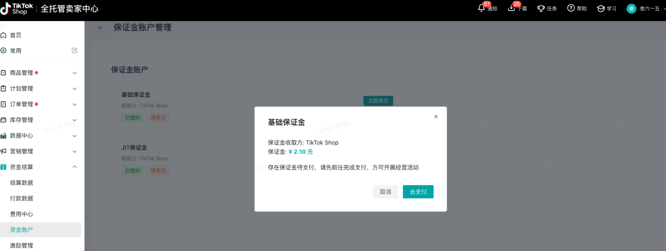Image resolution: width=666 pixels, height=251 pixels.
Task: Click 已签约 tag under JIT保证金
Action: click(132, 170)
